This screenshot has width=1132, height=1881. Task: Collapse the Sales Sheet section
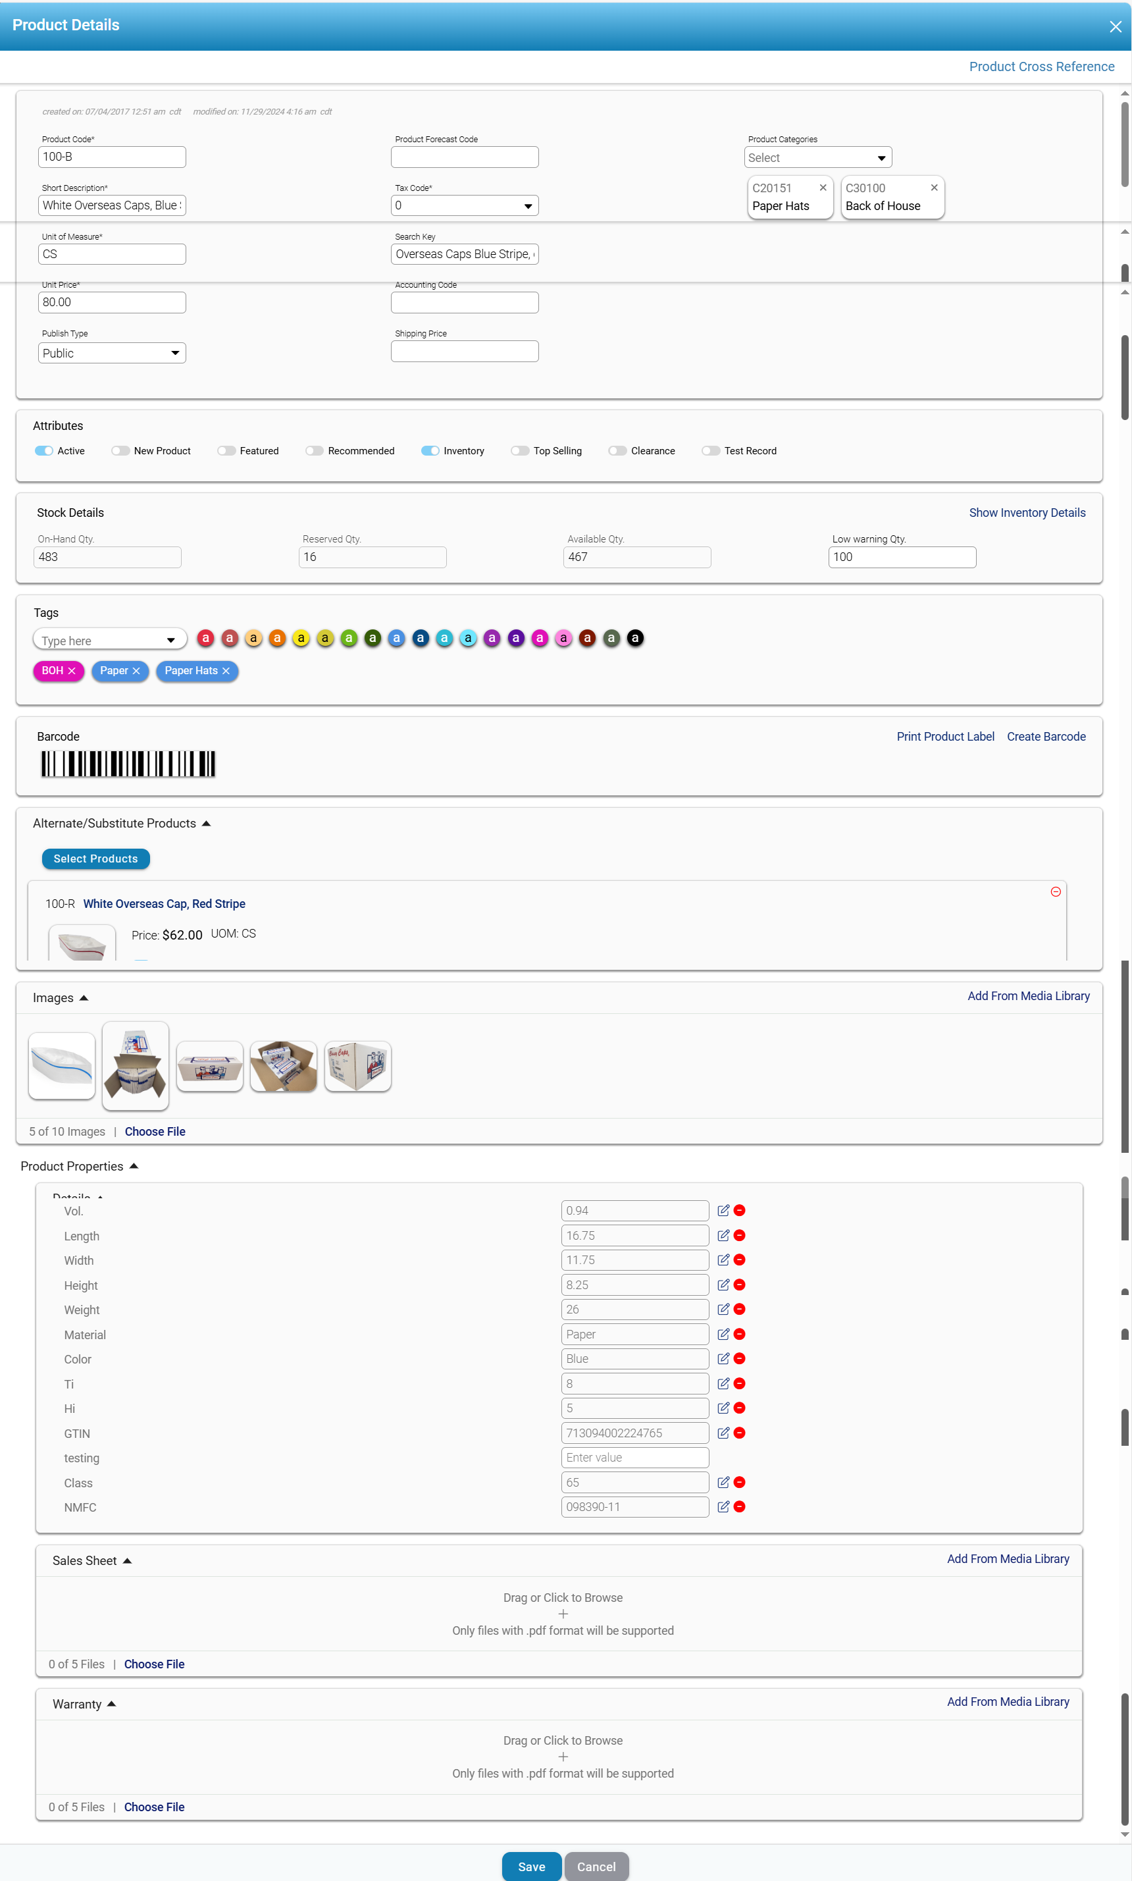point(128,1560)
